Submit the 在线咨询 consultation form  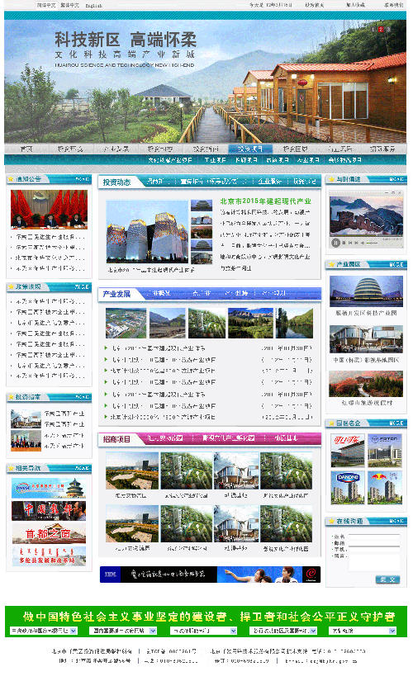tap(387, 579)
